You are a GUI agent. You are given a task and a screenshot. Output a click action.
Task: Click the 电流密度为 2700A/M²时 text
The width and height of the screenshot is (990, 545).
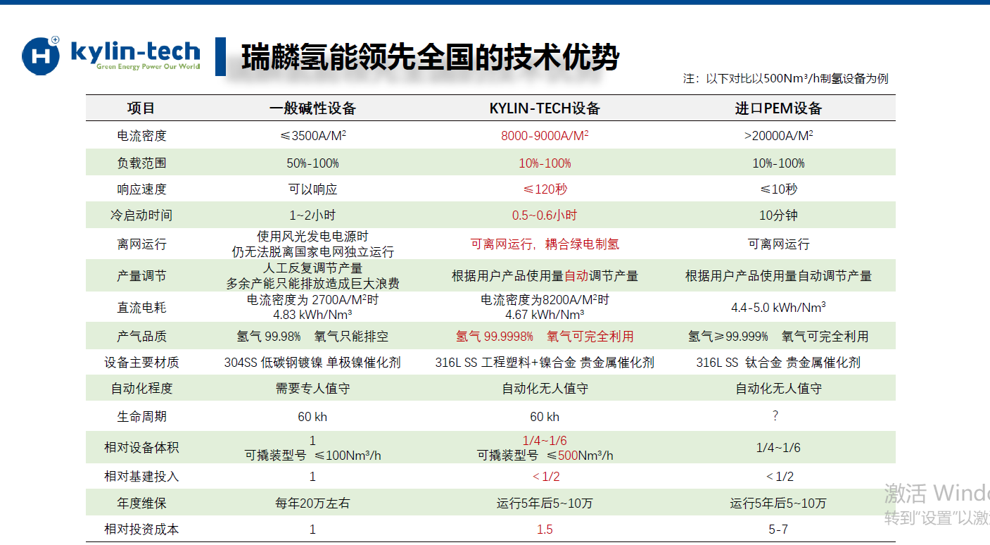tap(312, 300)
